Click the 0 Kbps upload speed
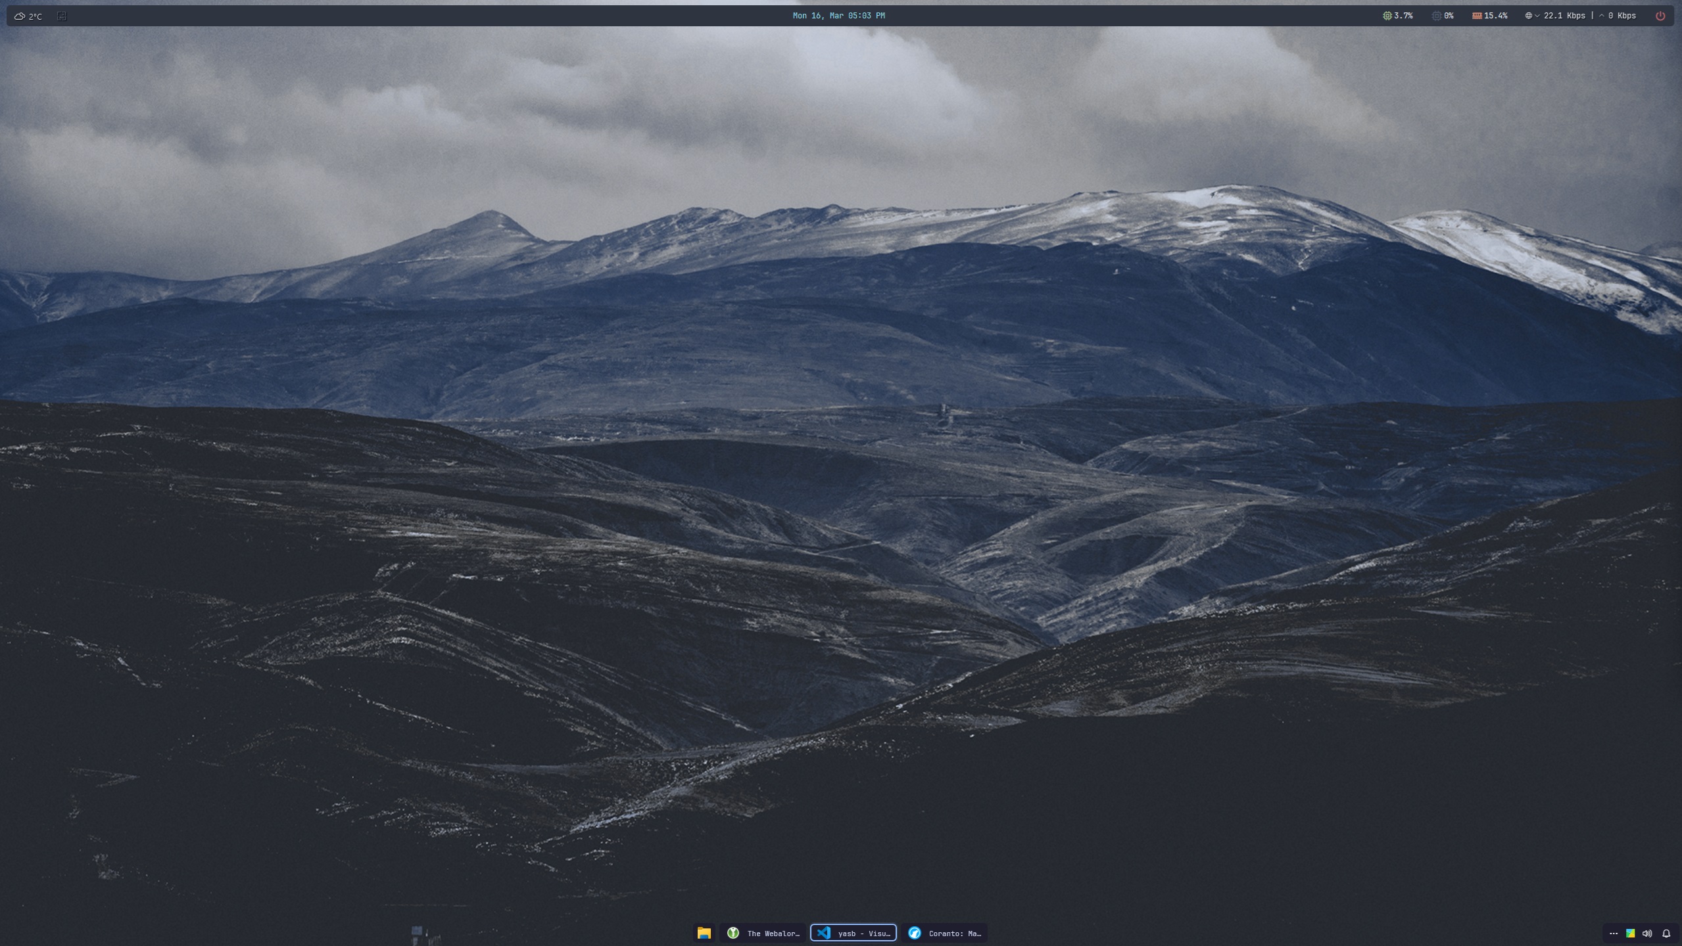This screenshot has height=946, width=1682. (x=1622, y=16)
